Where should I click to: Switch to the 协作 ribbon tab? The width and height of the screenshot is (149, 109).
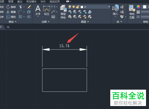pyautogui.click(x=43, y=1)
